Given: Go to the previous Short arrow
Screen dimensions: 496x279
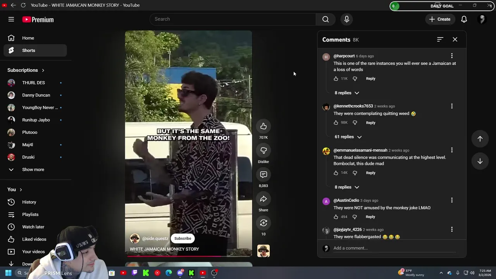Looking at the screenshot, I should pyautogui.click(x=480, y=139).
